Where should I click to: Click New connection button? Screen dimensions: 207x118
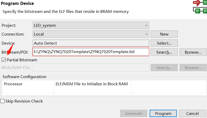click(164, 34)
